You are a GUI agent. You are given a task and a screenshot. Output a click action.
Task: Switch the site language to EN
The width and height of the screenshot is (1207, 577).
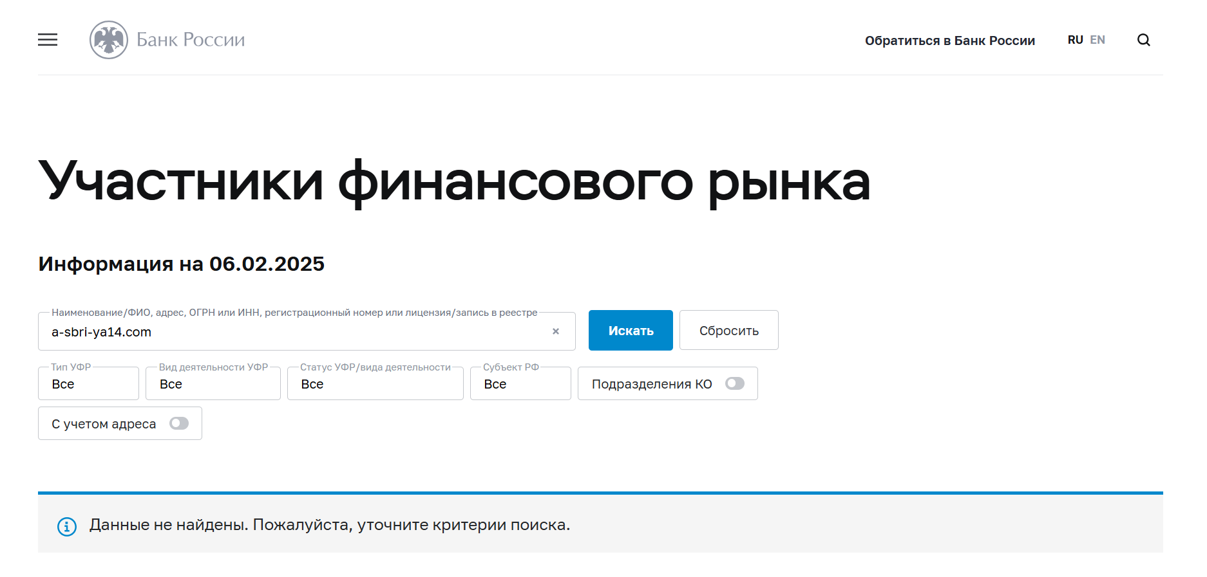point(1098,40)
